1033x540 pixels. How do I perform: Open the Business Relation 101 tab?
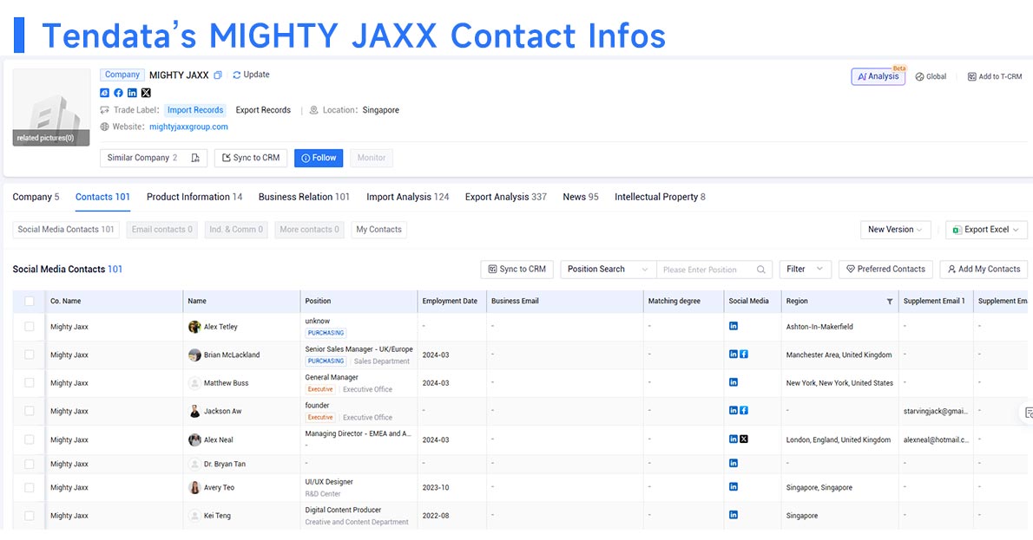click(x=304, y=197)
